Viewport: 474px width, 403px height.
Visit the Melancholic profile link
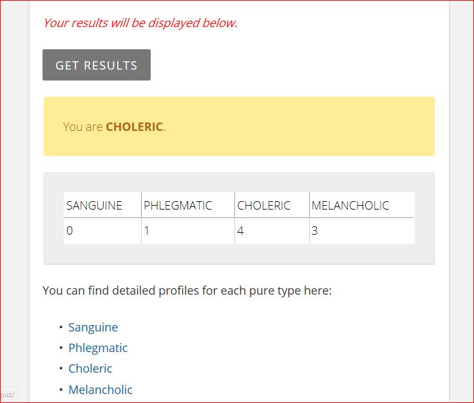100,389
